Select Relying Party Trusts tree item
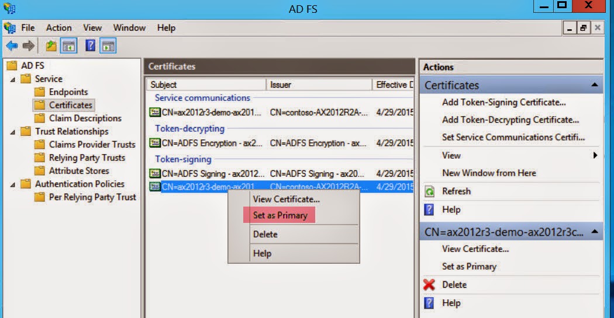Screen dimensions: 614x318 pos(87,158)
